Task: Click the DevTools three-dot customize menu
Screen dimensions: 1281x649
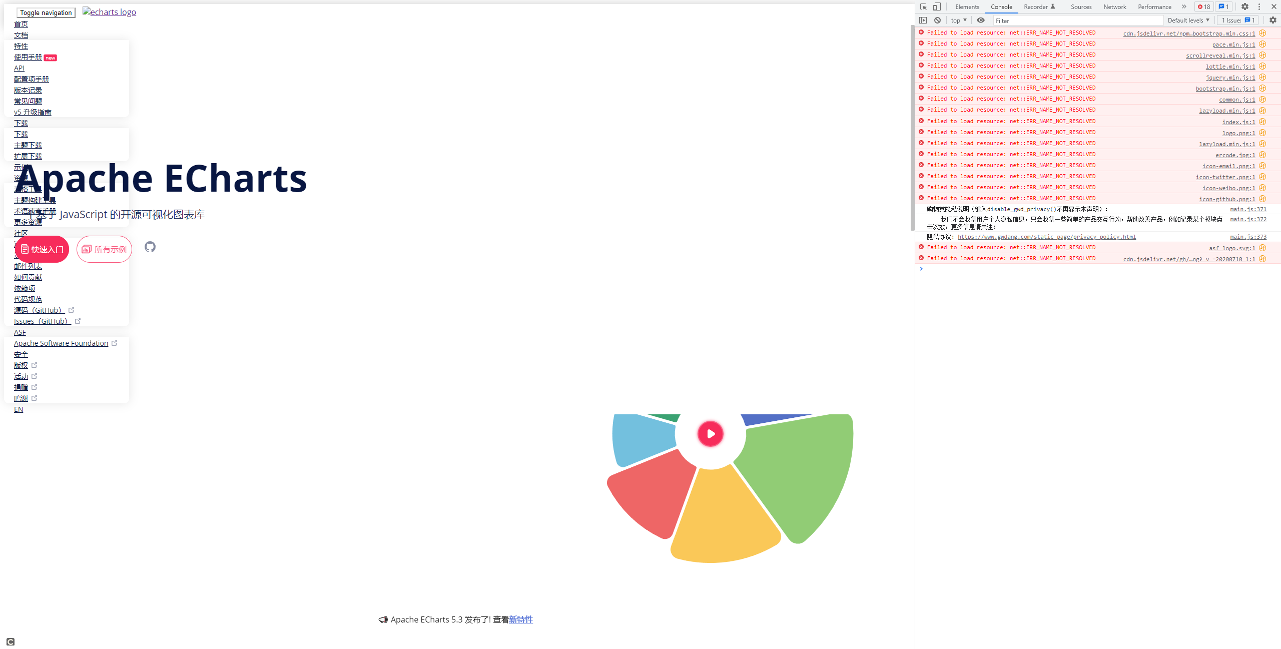Action: pos(1259,7)
